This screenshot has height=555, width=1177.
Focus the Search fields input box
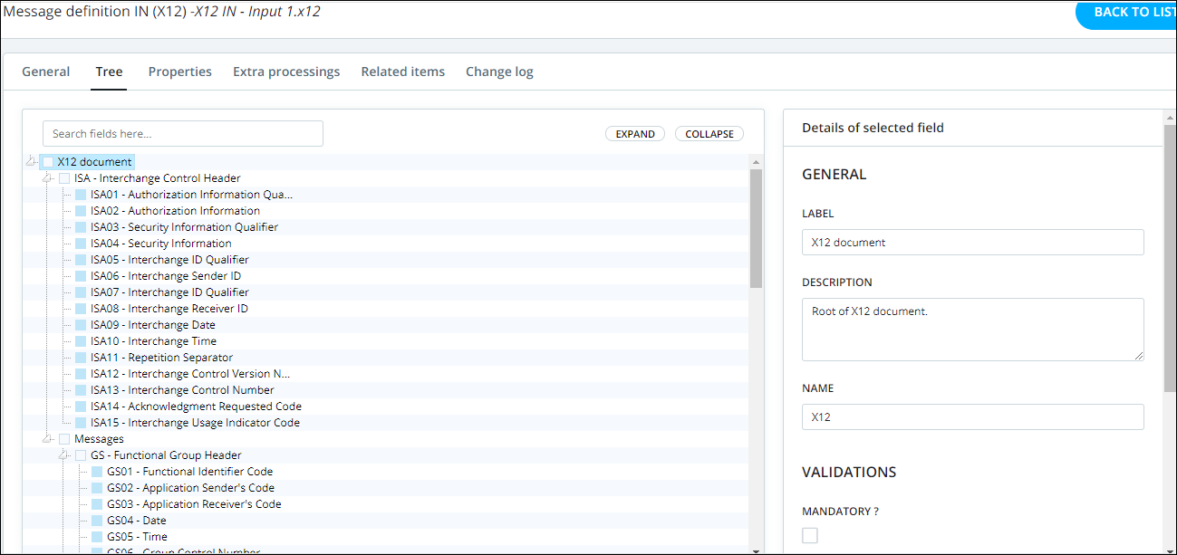click(x=183, y=134)
